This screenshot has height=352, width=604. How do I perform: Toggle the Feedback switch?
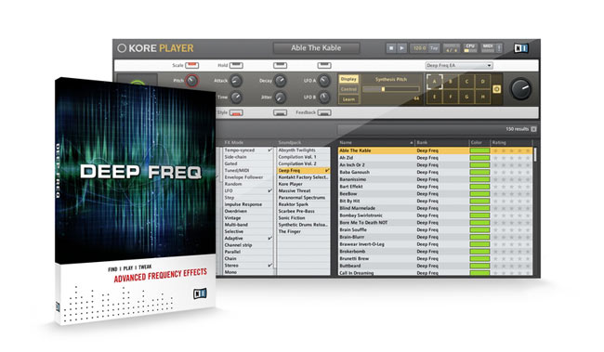324,112
